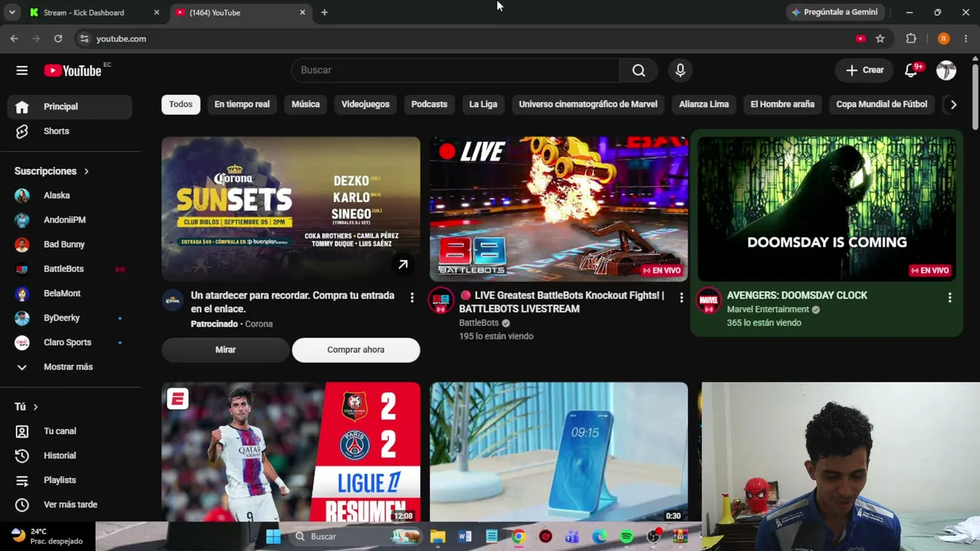Filter by Música chip

coord(305,104)
